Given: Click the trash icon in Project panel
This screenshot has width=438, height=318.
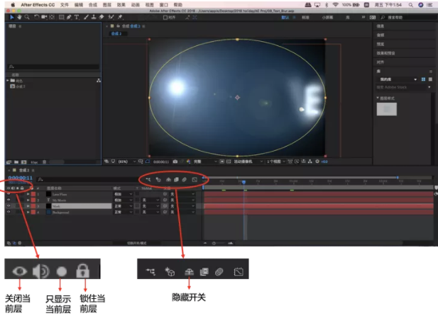Looking at the screenshot, I should (x=44, y=162).
